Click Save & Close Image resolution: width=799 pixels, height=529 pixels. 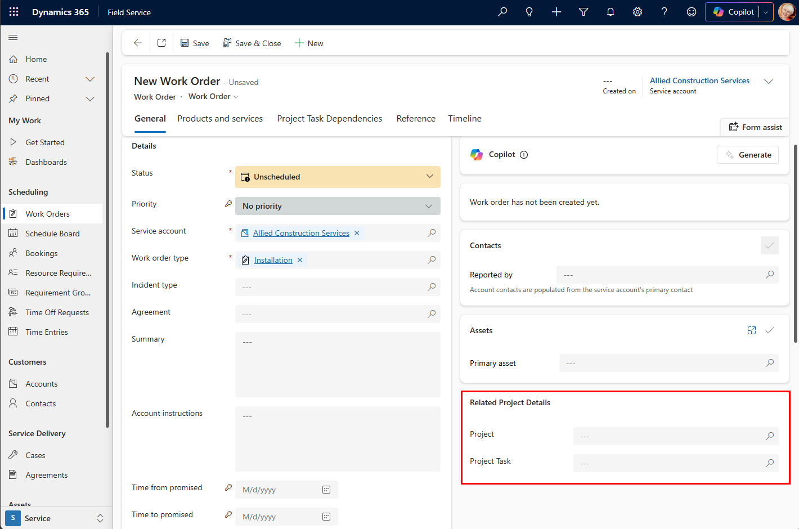tap(252, 43)
